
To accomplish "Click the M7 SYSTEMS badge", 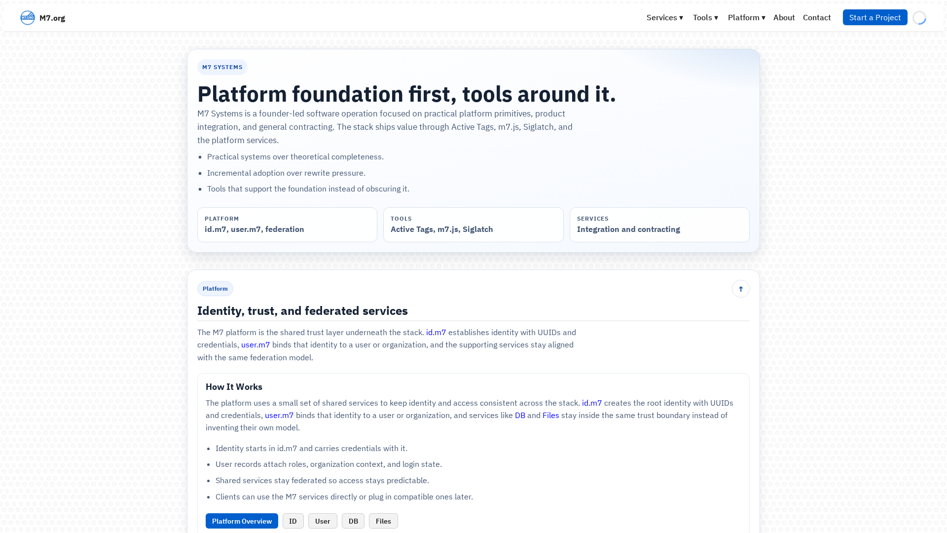I will (x=222, y=67).
